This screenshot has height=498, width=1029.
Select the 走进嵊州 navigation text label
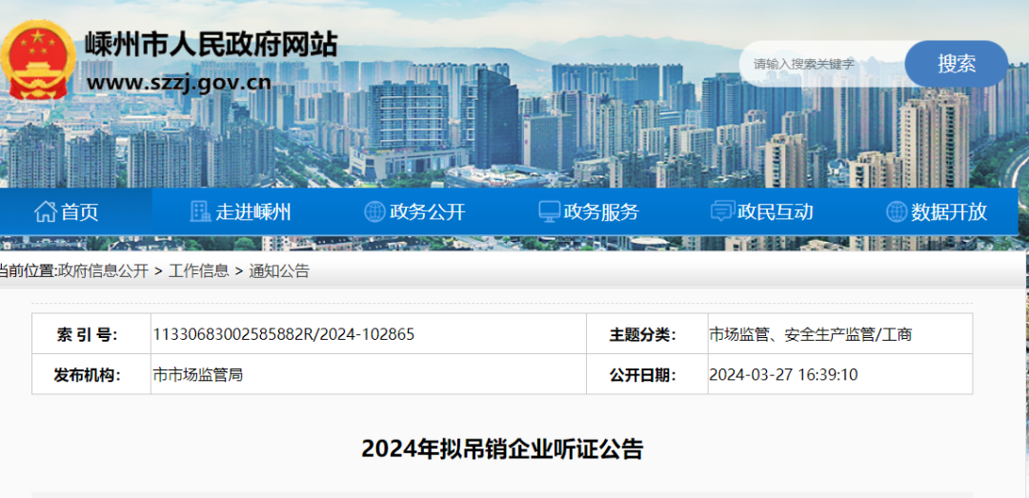252,211
